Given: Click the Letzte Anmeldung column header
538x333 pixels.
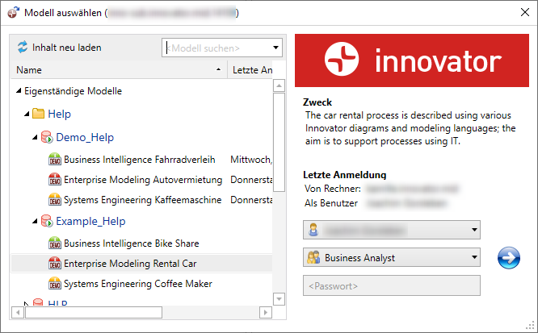Looking at the screenshot, I should click(252, 70).
